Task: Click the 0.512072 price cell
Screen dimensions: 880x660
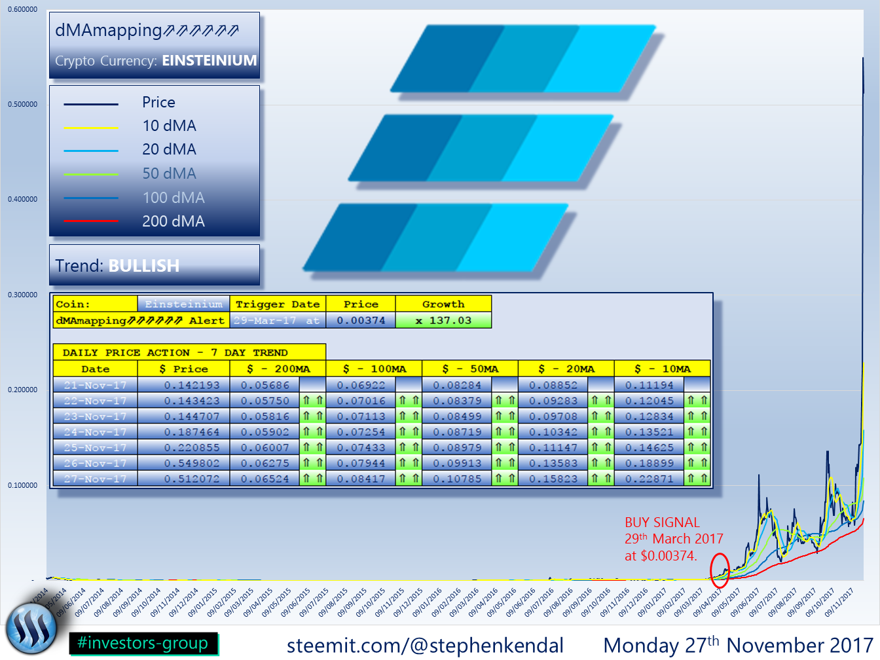Action: 183,479
